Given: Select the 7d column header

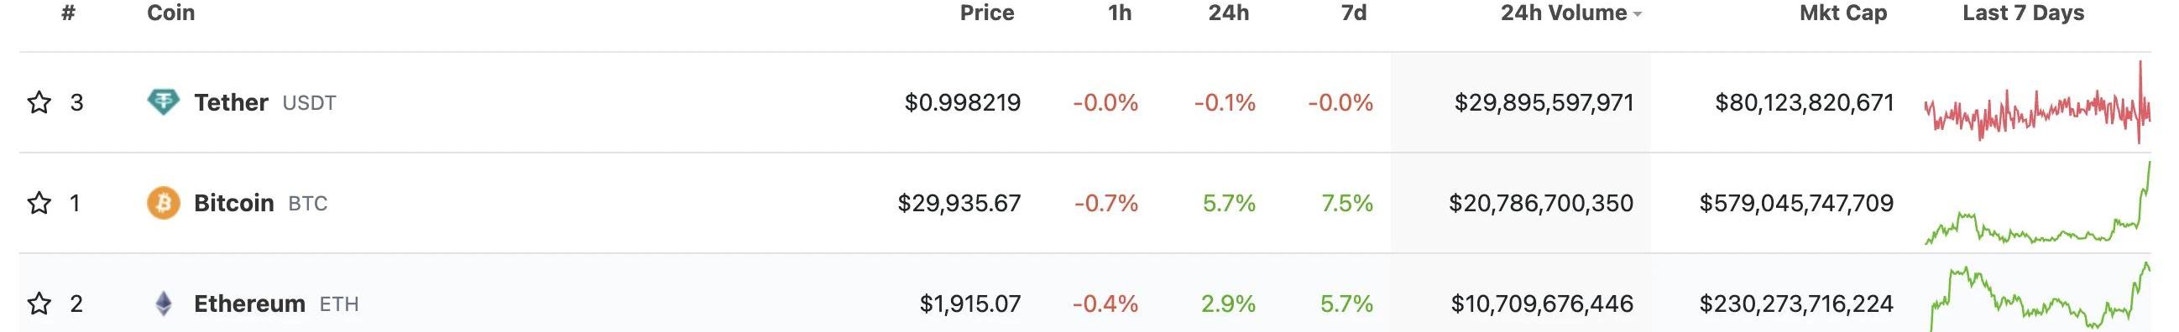Looking at the screenshot, I should point(1353,13).
